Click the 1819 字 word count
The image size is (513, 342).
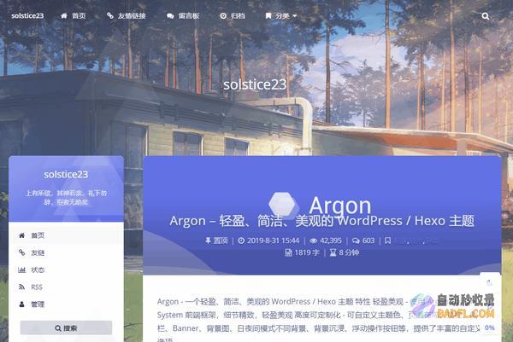(x=307, y=252)
